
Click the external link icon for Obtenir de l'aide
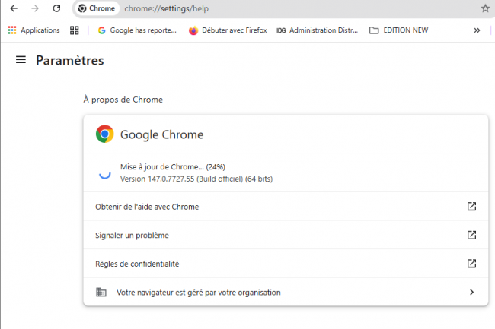click(471, 207)
